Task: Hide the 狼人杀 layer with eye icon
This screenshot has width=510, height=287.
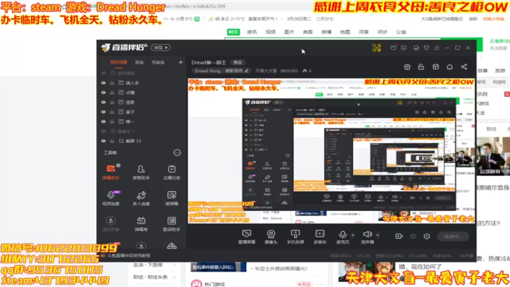Action: point(103,83)
